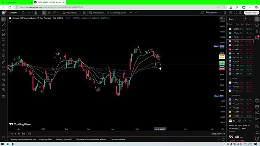Toggle magnet mode for drawings
The height and width of the screenshot is (146, 260).
(3, 74)
